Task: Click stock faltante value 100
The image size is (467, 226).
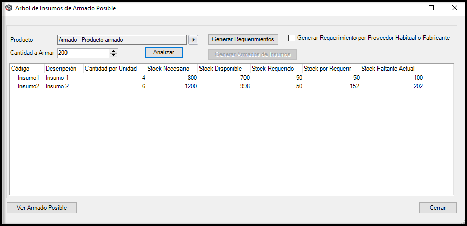Action: (x=418, y=78)
